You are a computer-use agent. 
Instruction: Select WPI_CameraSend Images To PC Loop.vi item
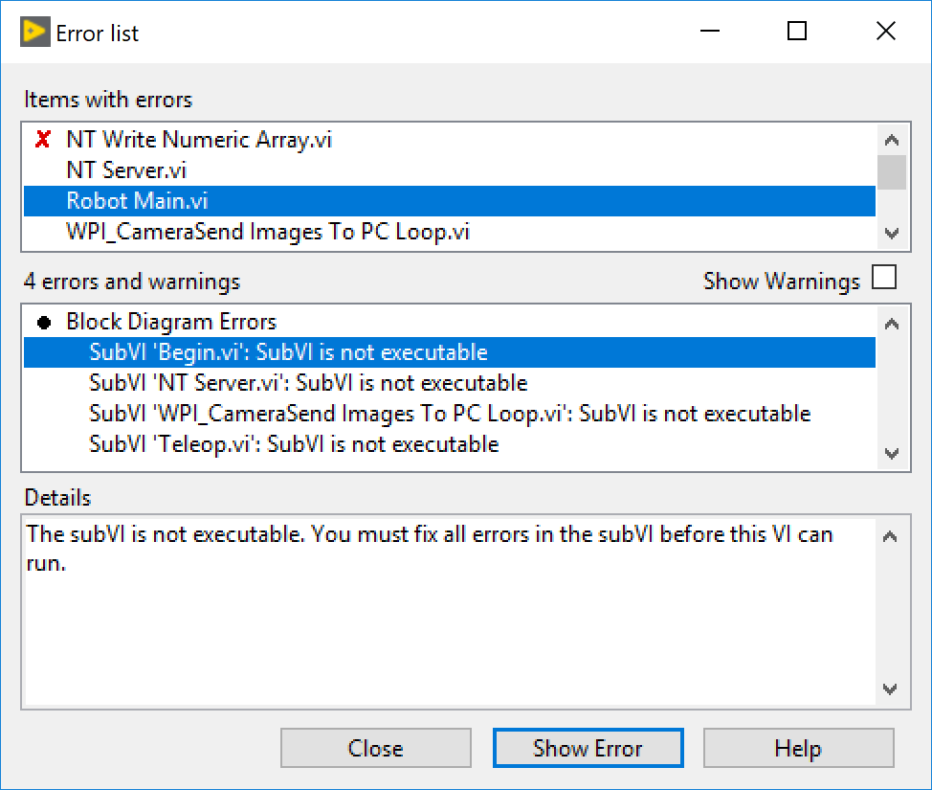[x=450, y=232]
